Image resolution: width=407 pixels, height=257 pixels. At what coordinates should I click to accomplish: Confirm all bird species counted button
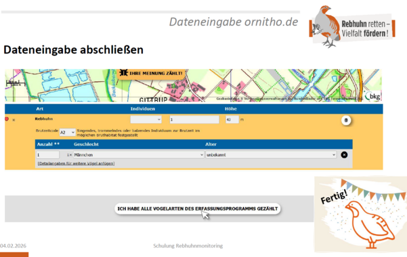[198, 208]
